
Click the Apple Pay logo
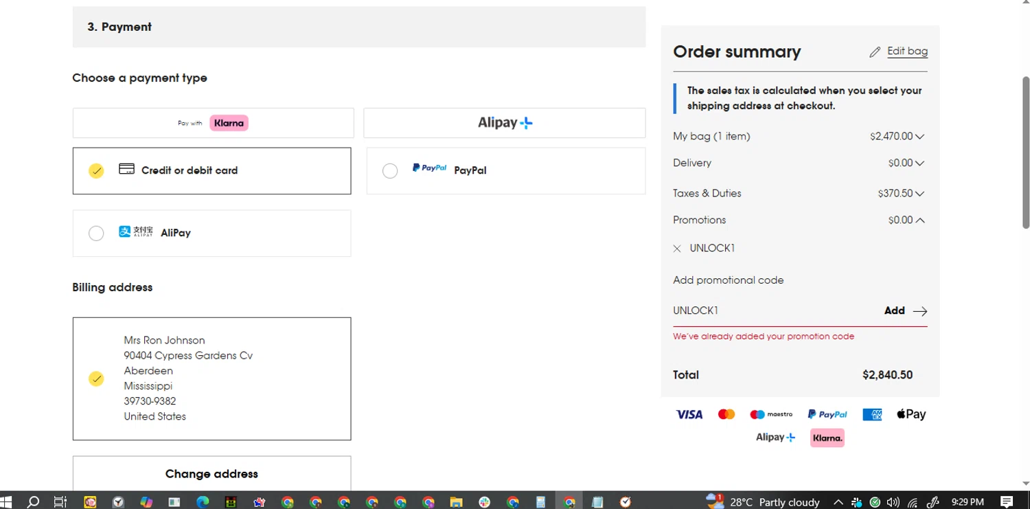(x=911, y=414)
